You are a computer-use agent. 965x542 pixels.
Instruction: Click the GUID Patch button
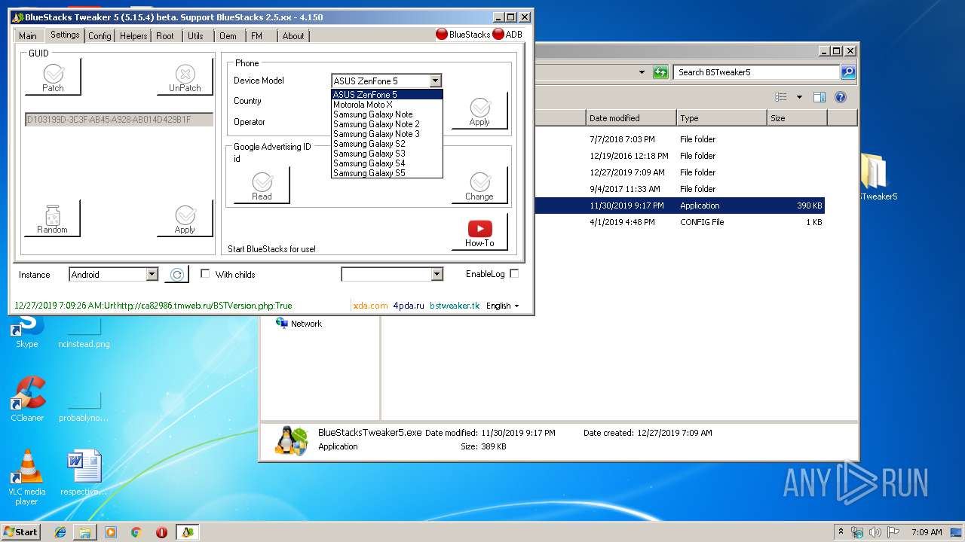(53, 77)
